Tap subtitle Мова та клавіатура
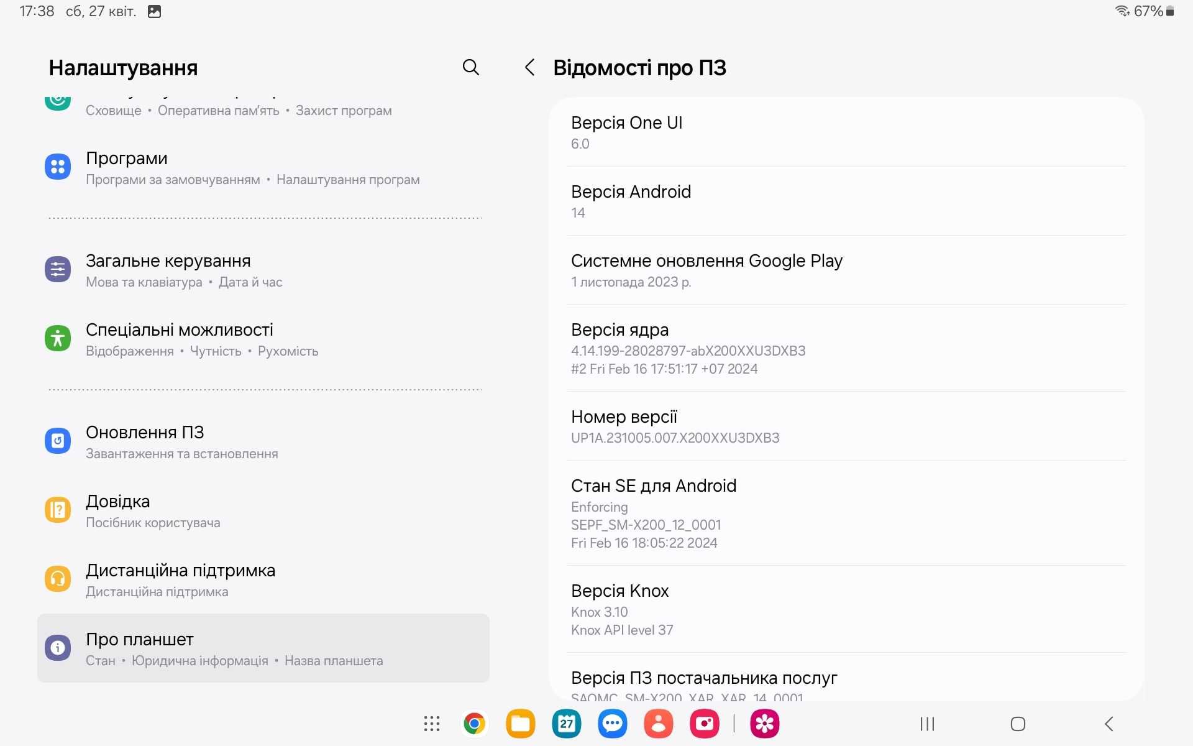Screen dimensions: 1193x746 coord(144,282)
